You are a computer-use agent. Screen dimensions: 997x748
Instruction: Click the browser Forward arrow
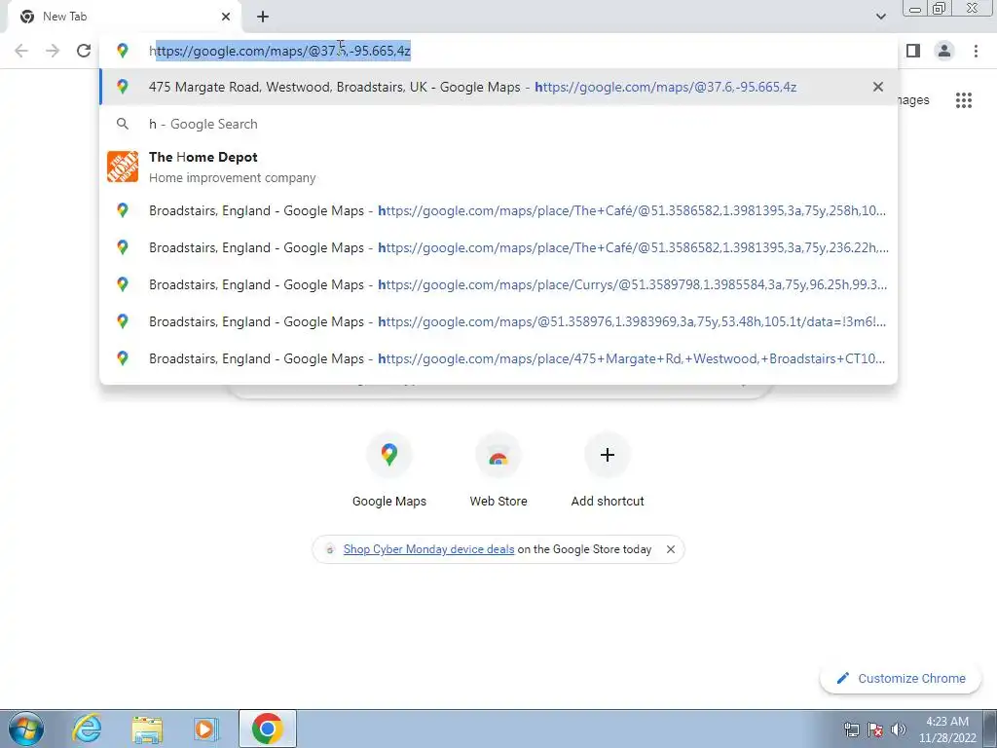click(53, 51)
